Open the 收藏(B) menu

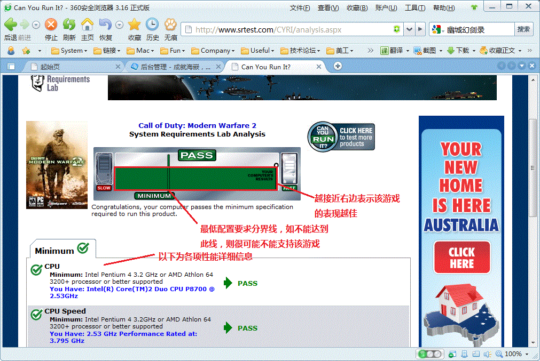[x=357, y=7]
